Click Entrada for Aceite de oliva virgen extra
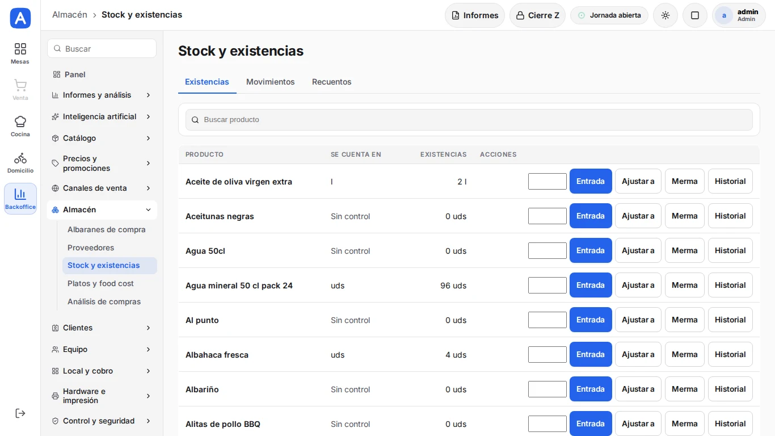This screenshot has width=775, height=436. 591,181
